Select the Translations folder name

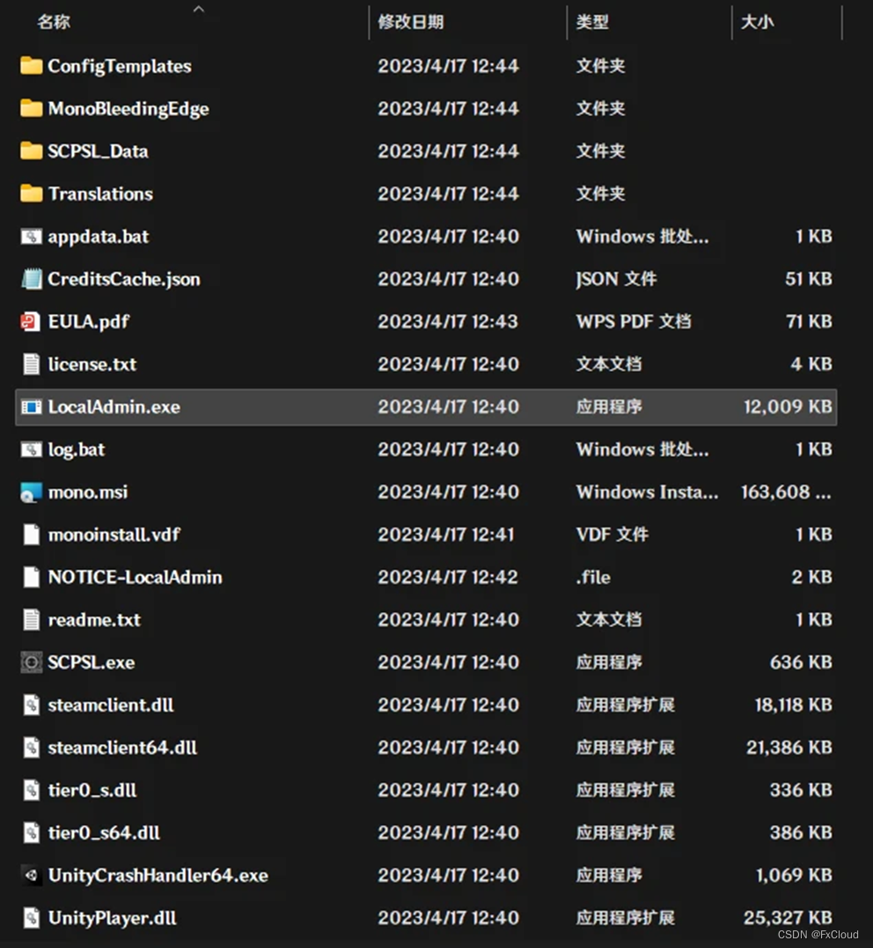(x=100, y=193)
